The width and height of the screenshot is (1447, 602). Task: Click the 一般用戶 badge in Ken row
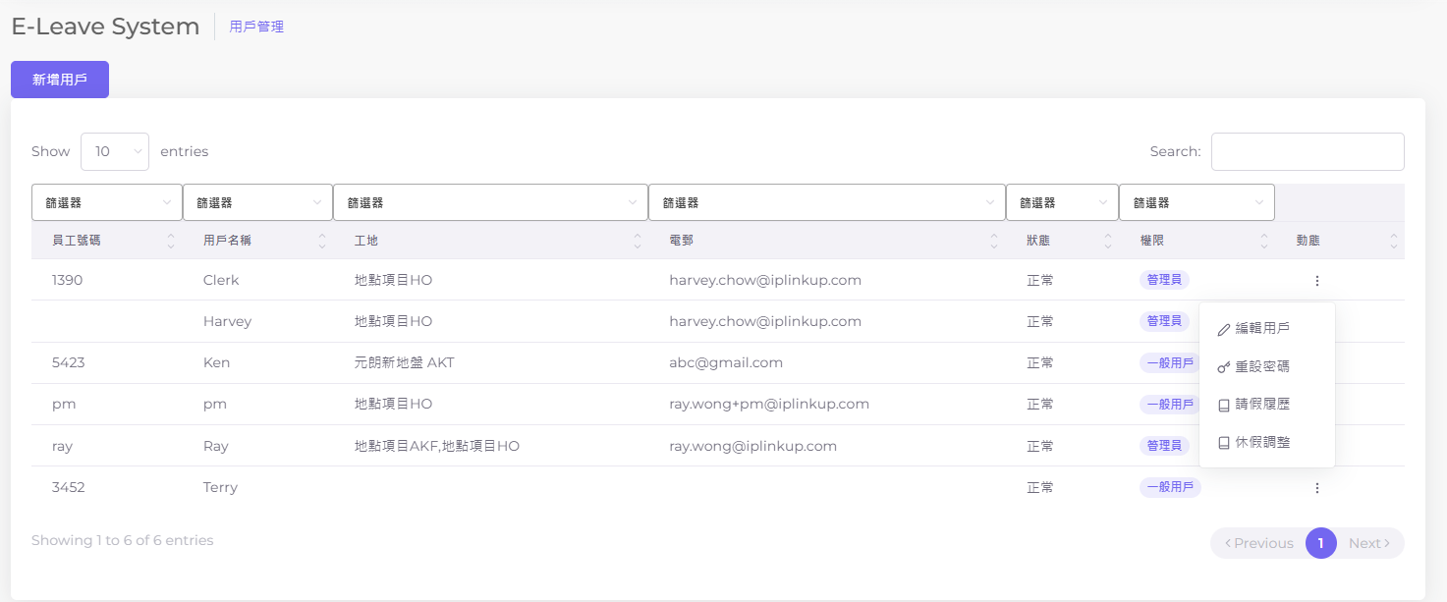point(1170,362)
